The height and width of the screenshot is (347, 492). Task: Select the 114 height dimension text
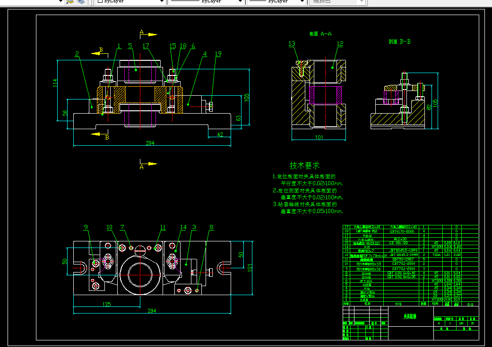[55, 83]
